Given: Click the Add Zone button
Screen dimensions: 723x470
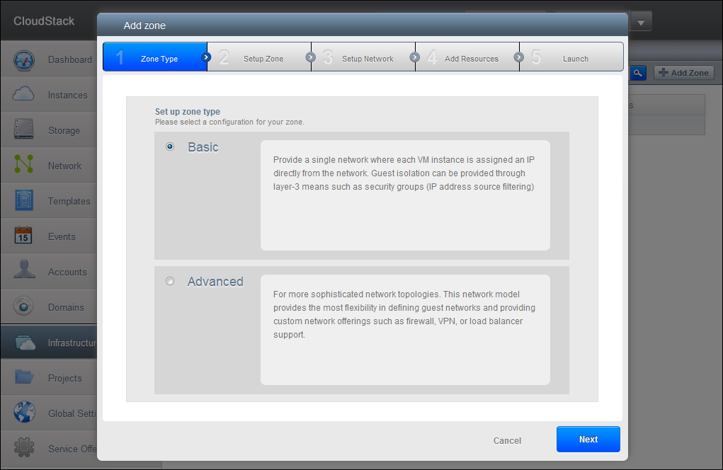Looking at the screenshot, I should [683, 73].
